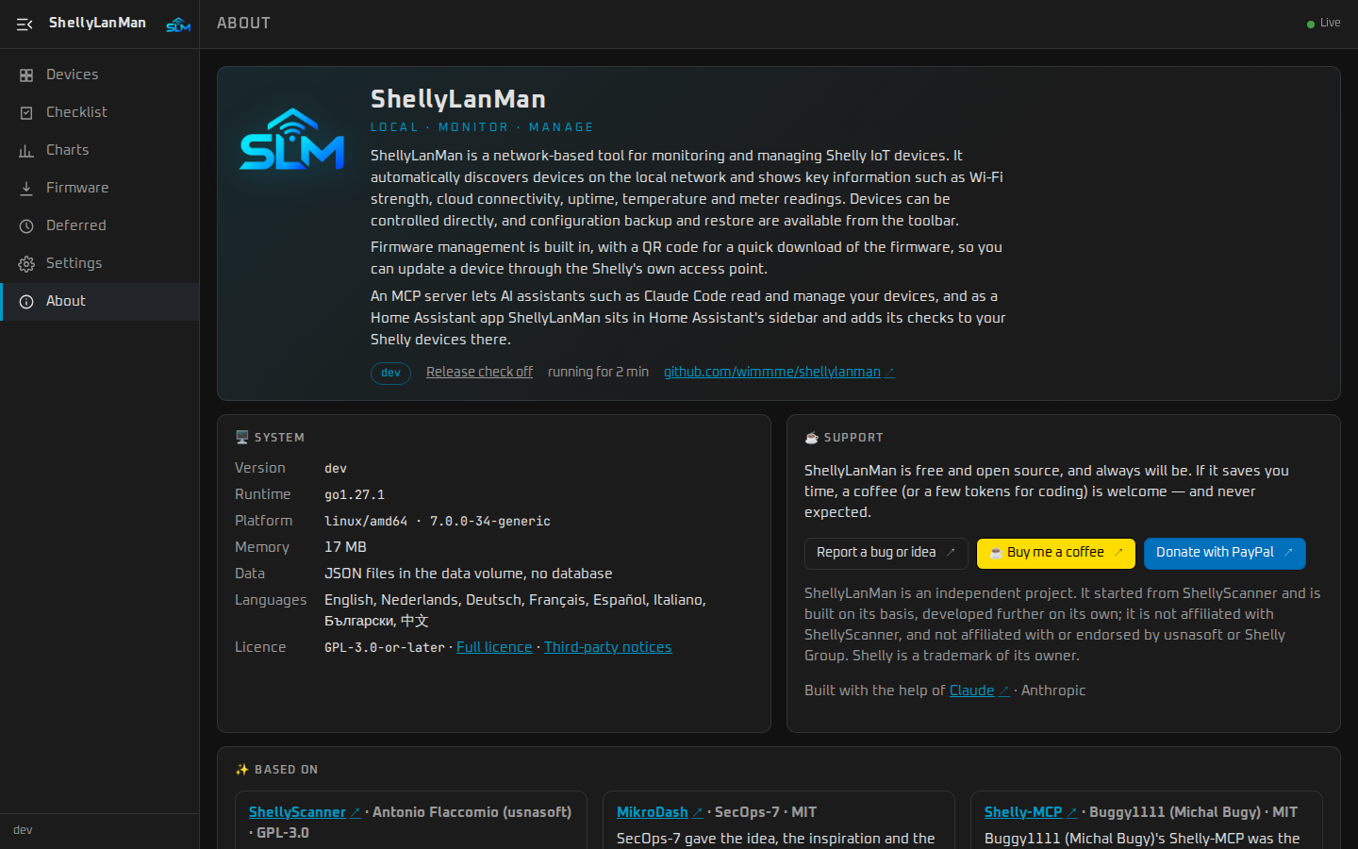Click the GPL-3.0-or-later licence text

point(385,647)
